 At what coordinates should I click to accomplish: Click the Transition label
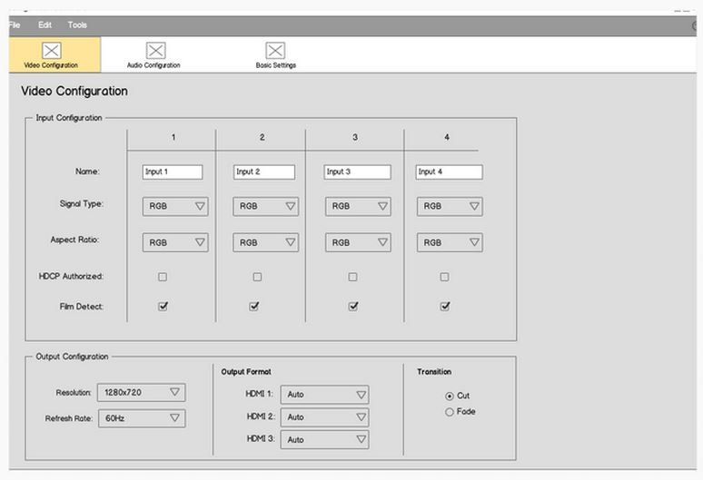coord(434,372)
